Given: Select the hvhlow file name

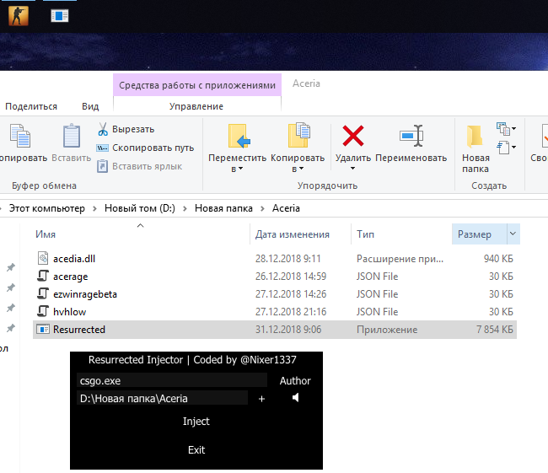Looking at the screenshot, I should click(x=69, y=312).
